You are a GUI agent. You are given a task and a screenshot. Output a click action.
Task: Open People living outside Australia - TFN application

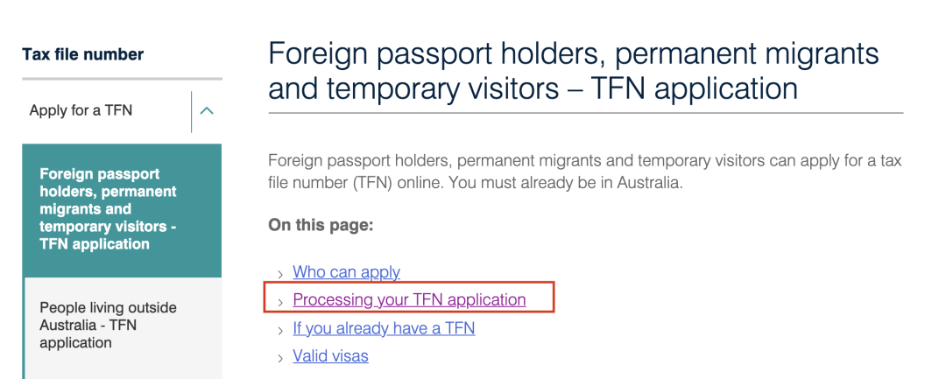point(108,326)
